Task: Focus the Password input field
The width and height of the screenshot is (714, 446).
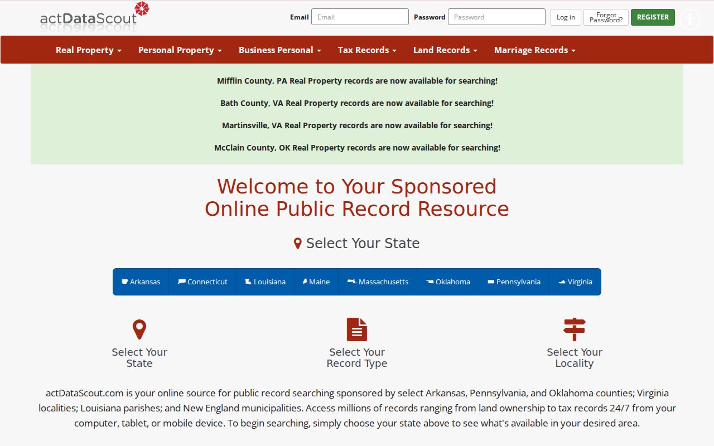Action: [496, 17]
